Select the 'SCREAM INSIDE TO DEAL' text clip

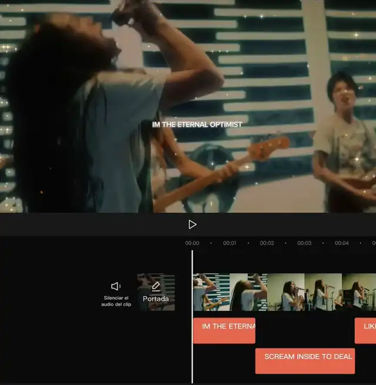coord(305,360)
